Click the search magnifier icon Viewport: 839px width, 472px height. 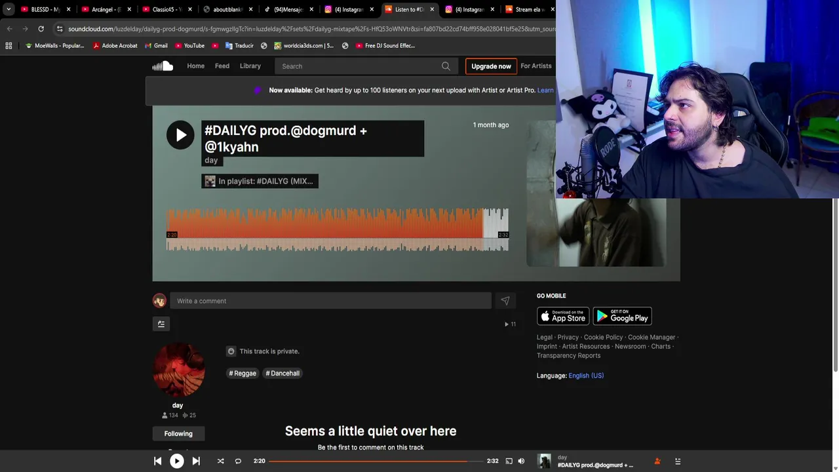(x=446, y=66)
